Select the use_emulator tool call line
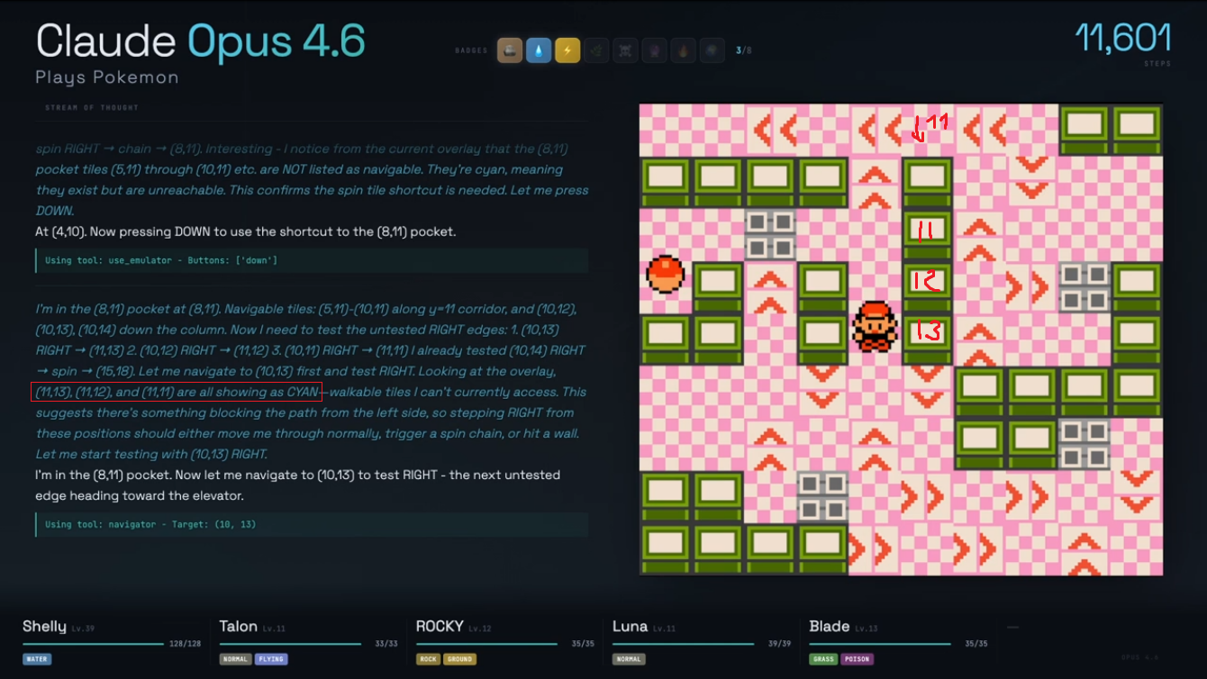Screen dimensions: 1207x679 [x=311, y=260]
